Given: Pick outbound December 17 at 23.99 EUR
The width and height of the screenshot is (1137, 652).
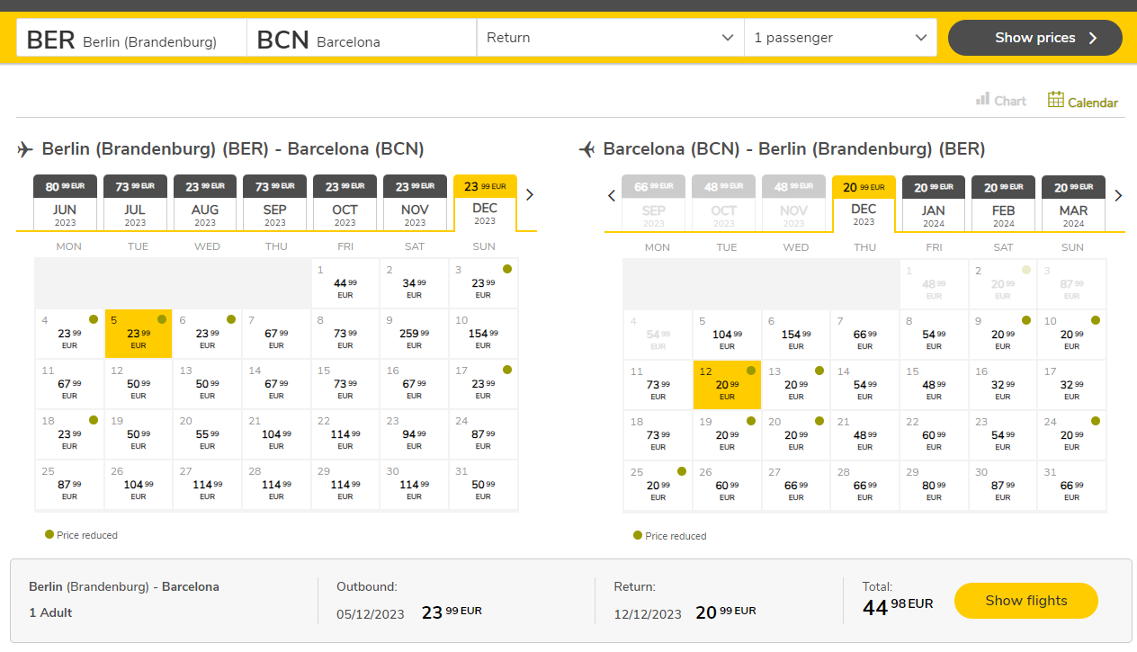Looking at the screenshot, I should pos(483,384).
